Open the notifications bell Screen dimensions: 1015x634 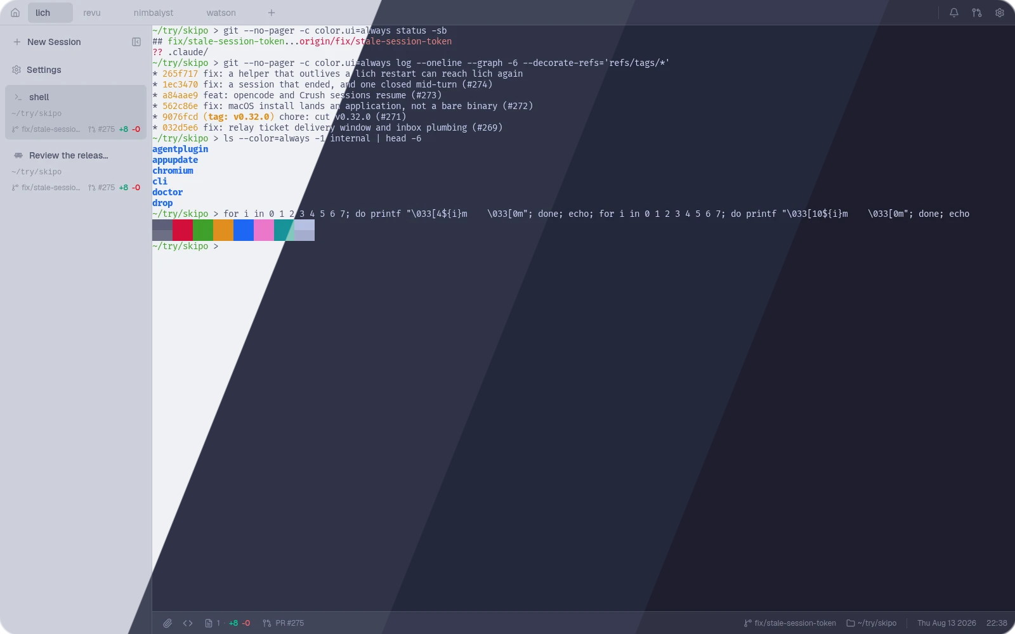pos(953,13)
